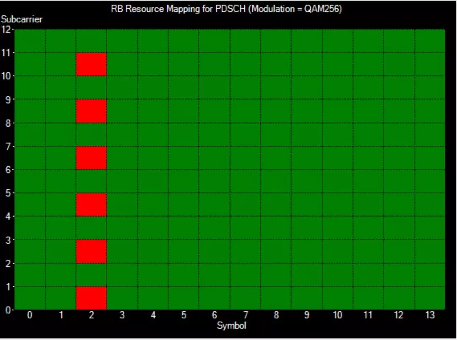
Task: Click the symbol axis tick label 10
Action: coord(337,316)
